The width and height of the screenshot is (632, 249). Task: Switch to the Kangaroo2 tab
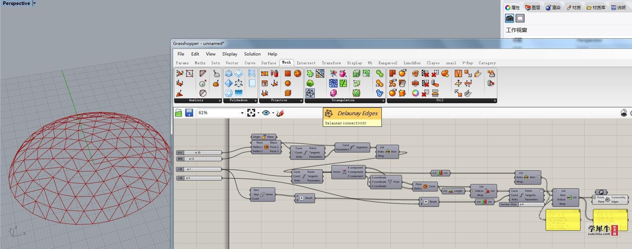pos(388,63)
